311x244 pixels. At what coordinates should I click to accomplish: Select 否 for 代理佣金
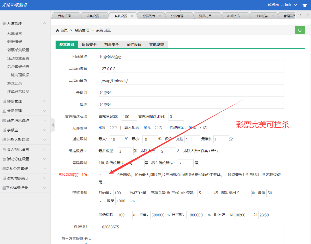pyautogui.click(x=202, y=128)
